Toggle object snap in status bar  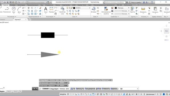coord(93,94)
